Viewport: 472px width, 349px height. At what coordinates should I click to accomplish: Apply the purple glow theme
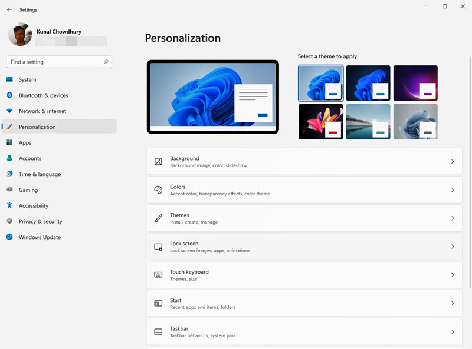coord(415,83)
